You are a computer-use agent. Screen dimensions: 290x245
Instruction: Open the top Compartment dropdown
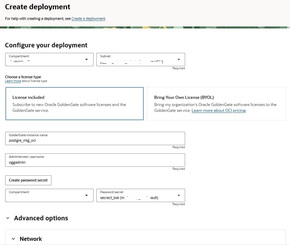coord(49,59)
